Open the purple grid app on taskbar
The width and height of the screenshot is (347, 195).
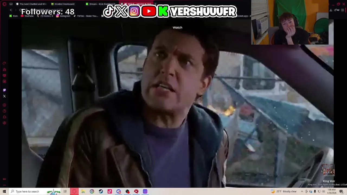[x=145, y=191]
